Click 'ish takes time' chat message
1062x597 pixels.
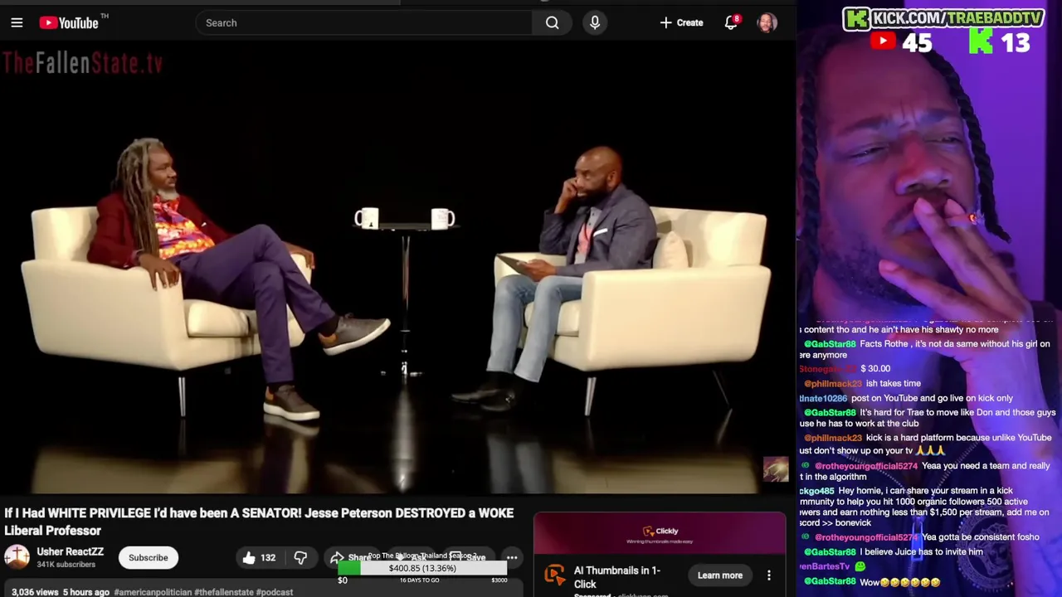[862, 383]
